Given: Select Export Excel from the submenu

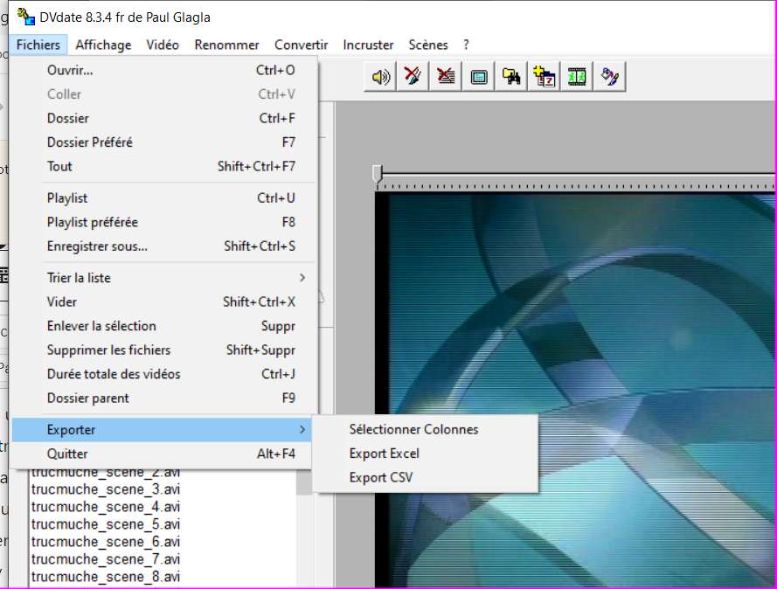Looking at the screenshot, I should pos(385,454).
